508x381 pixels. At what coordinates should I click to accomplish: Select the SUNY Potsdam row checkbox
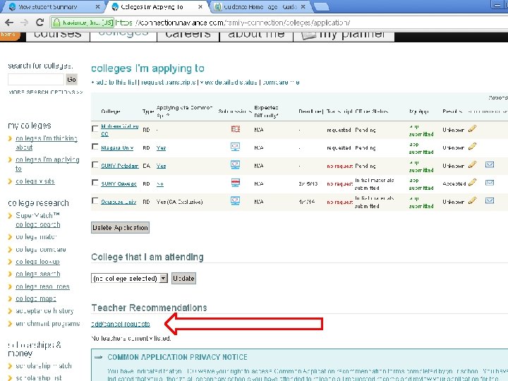[95, 164]
